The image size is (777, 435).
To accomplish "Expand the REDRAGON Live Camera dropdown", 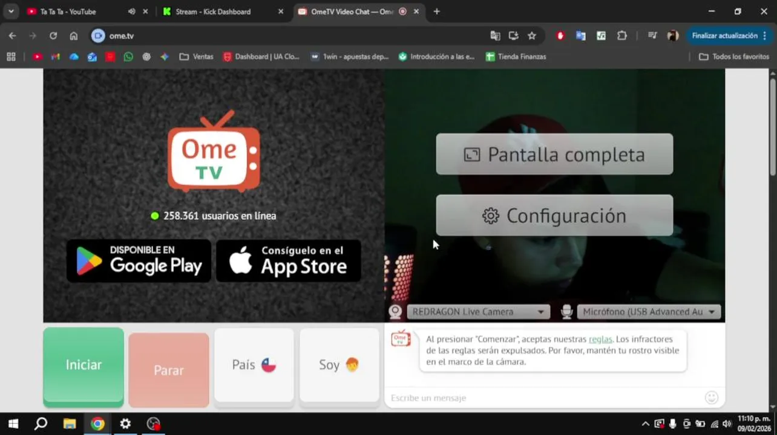I will [x=478, y=312].
